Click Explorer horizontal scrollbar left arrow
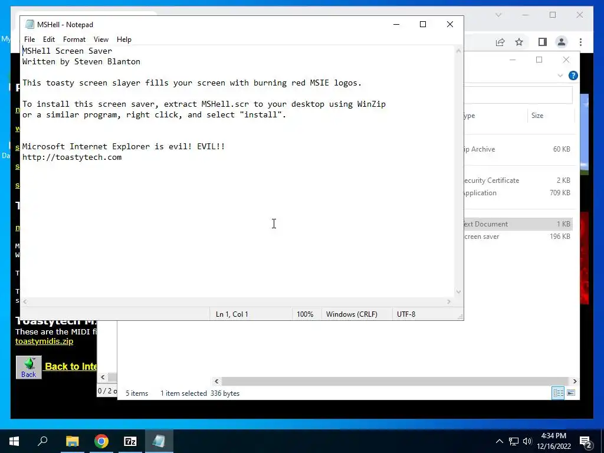The height and width of the screenshot is (453, 604). click(x=216, y=382)
